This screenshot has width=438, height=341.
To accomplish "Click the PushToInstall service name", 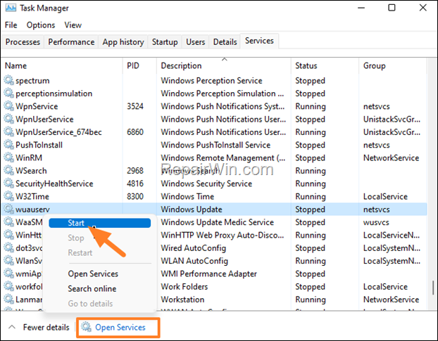I will (39, 145).
